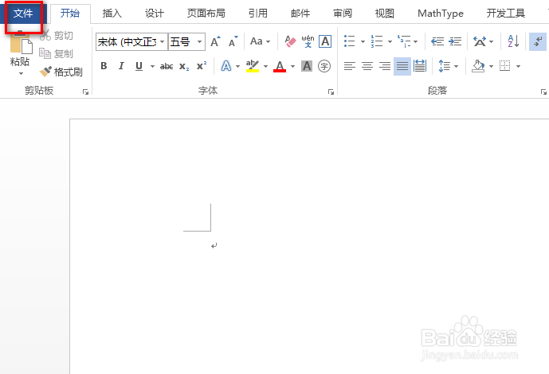
Task: Open the multilevel list dropdown arrow
Action: (416, 41)
